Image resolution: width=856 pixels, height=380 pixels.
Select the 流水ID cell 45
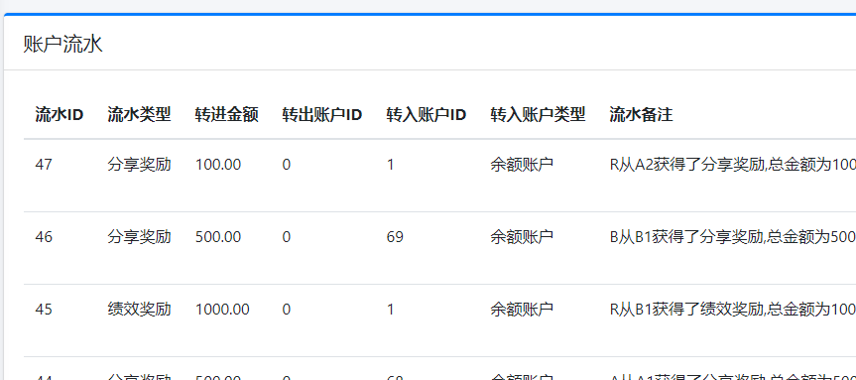click(44, 310)
